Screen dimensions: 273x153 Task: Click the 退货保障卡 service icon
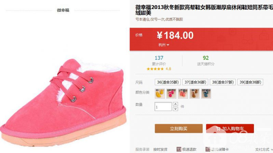coord(208,149)
